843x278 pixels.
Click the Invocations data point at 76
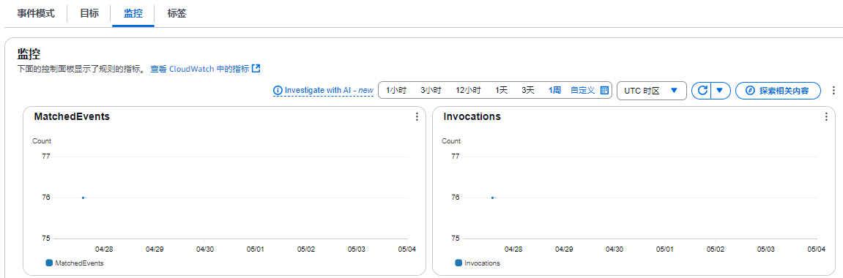pyautogui.click(x=492, y=198)
